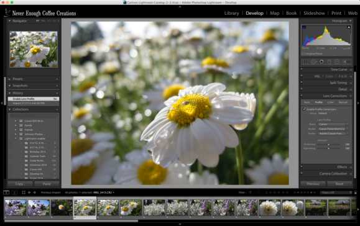Select the Crop Overlay tool
This screenshot has height=226, width=360.
[305, 61]
